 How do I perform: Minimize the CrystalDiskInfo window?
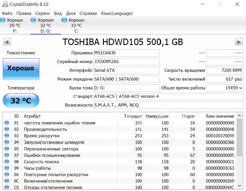(203, 4)
